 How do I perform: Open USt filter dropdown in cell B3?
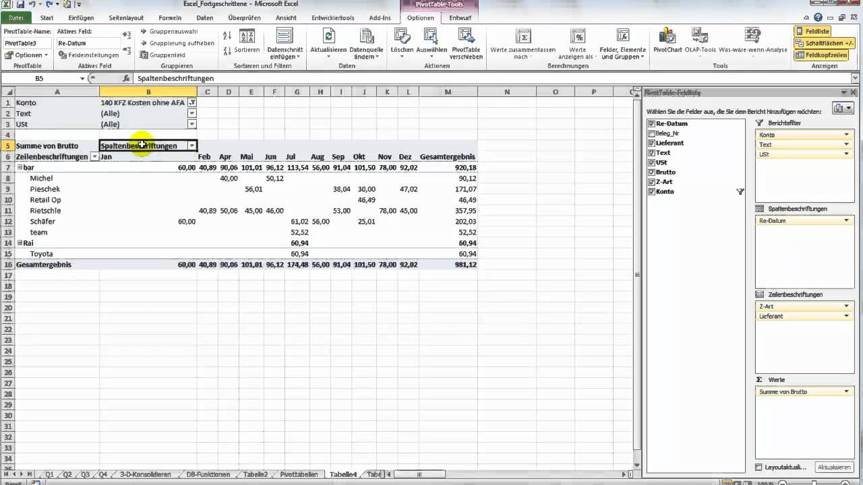192,124
